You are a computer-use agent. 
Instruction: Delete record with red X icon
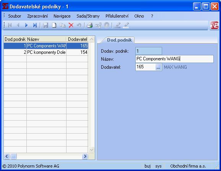click(71, 25)
